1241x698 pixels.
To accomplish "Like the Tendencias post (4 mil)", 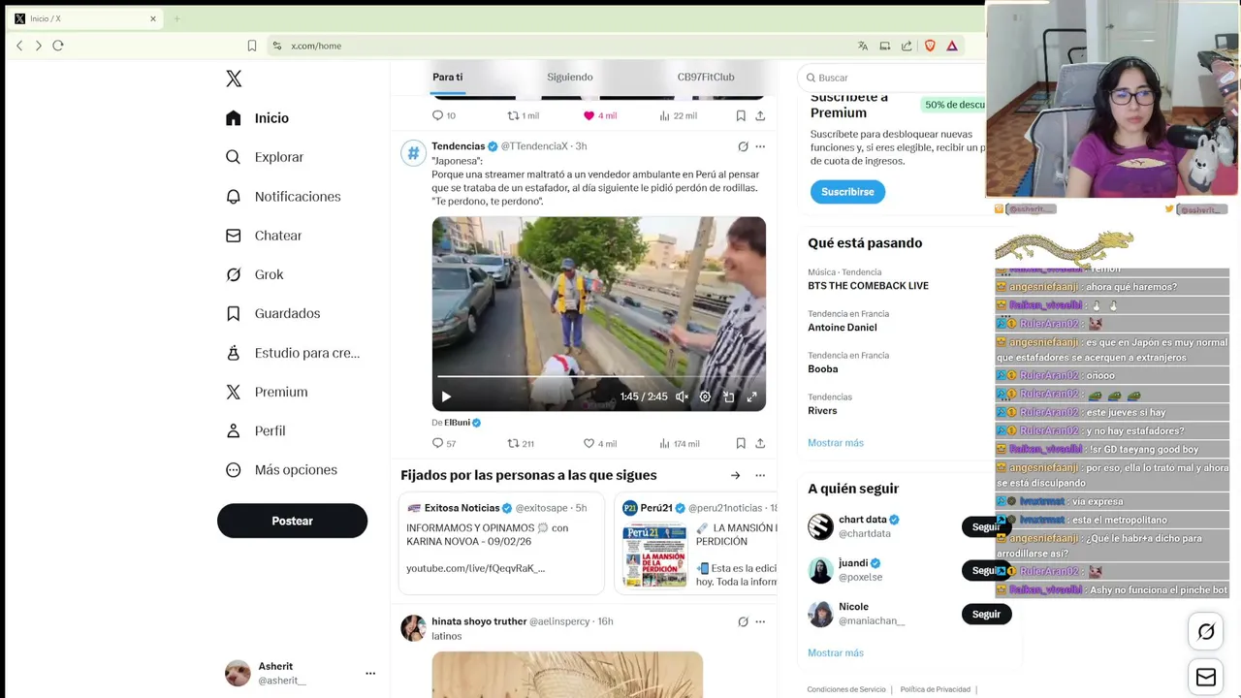I will (x=599, y=444).
